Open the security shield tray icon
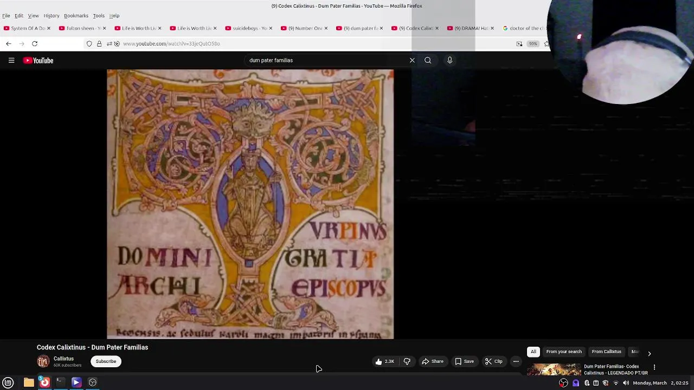 [606, 383]
